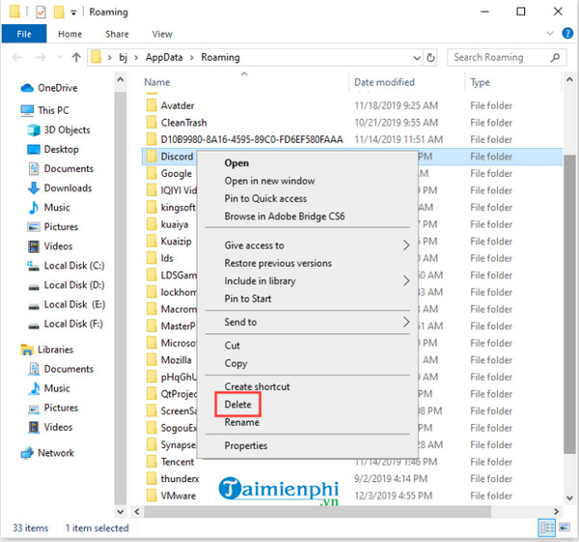Click the Roaming breadcrumb in address bar

(x=220, y=58)
